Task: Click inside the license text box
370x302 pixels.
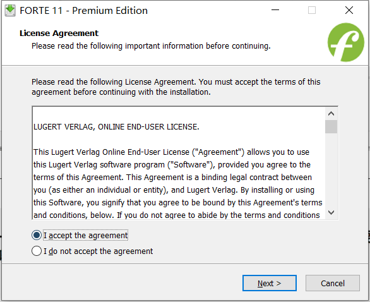Action: click(x=179, y=163)
